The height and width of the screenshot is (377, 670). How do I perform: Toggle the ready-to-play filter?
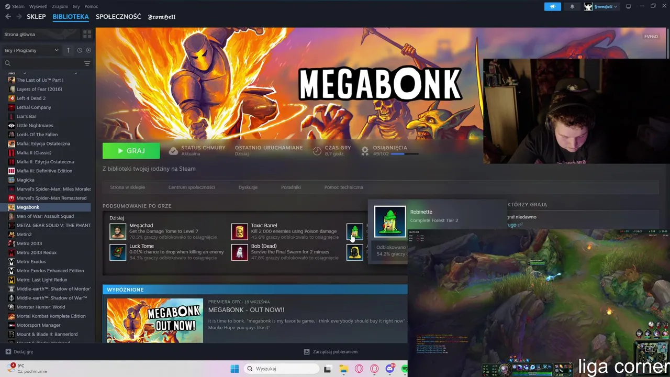[x=88, y=50]
